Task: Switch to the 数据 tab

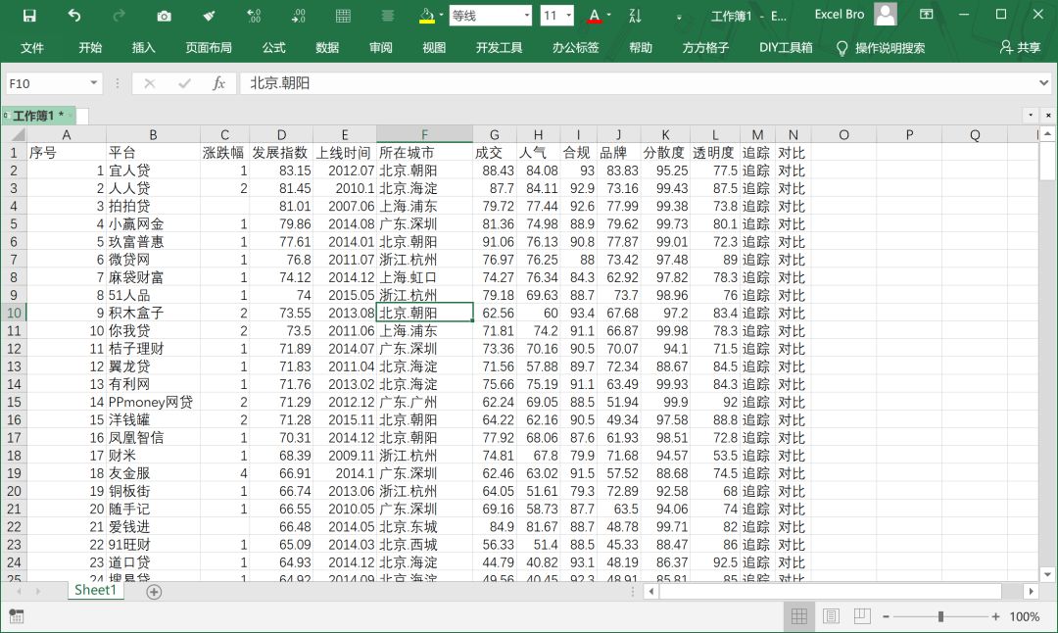Action: tap(326, 48)
